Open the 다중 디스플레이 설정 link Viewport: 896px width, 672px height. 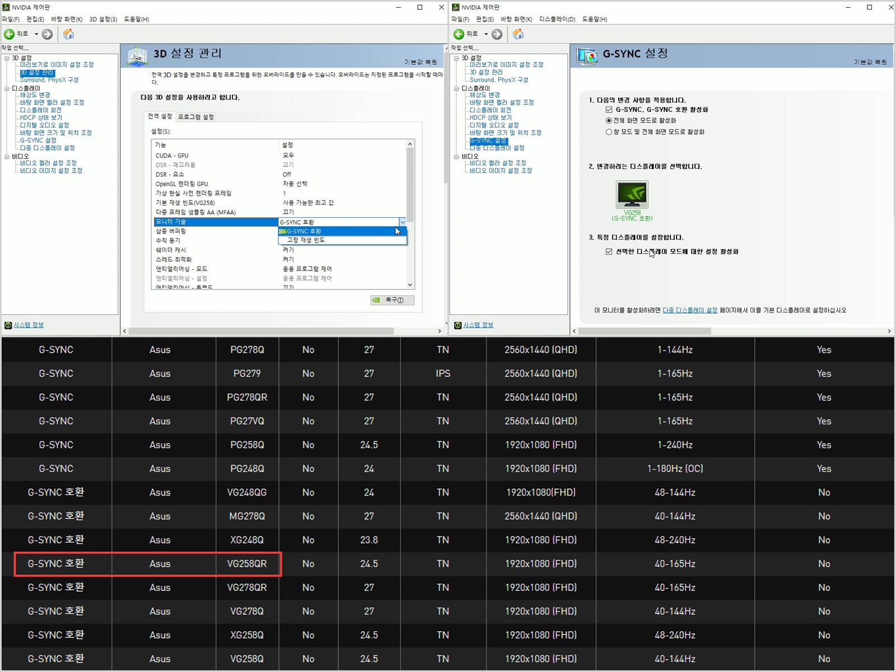(690, 310)
